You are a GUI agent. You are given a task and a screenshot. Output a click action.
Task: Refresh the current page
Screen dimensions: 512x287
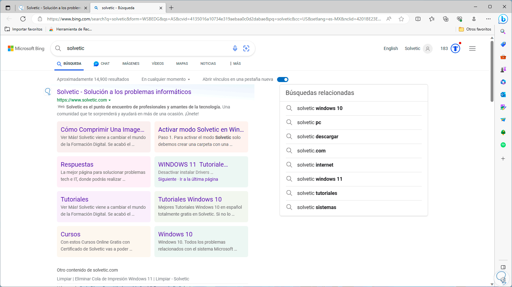pyautogui.click(x=23, y=19)
